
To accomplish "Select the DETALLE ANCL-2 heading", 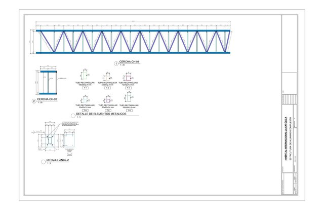I will 57,160.
